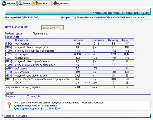Click Документ подписал(а): Галина Уткина line
This screenshot has width=153, height=120.
[x=36, y=106]
